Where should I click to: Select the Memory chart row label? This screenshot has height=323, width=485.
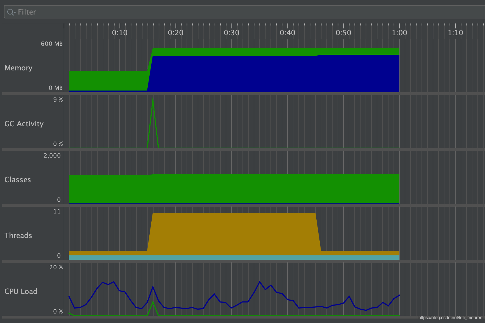[18, 68]
